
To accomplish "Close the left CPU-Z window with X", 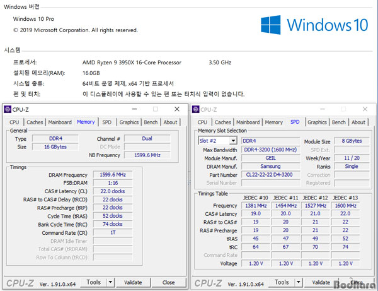I will (x=177, y=109).
